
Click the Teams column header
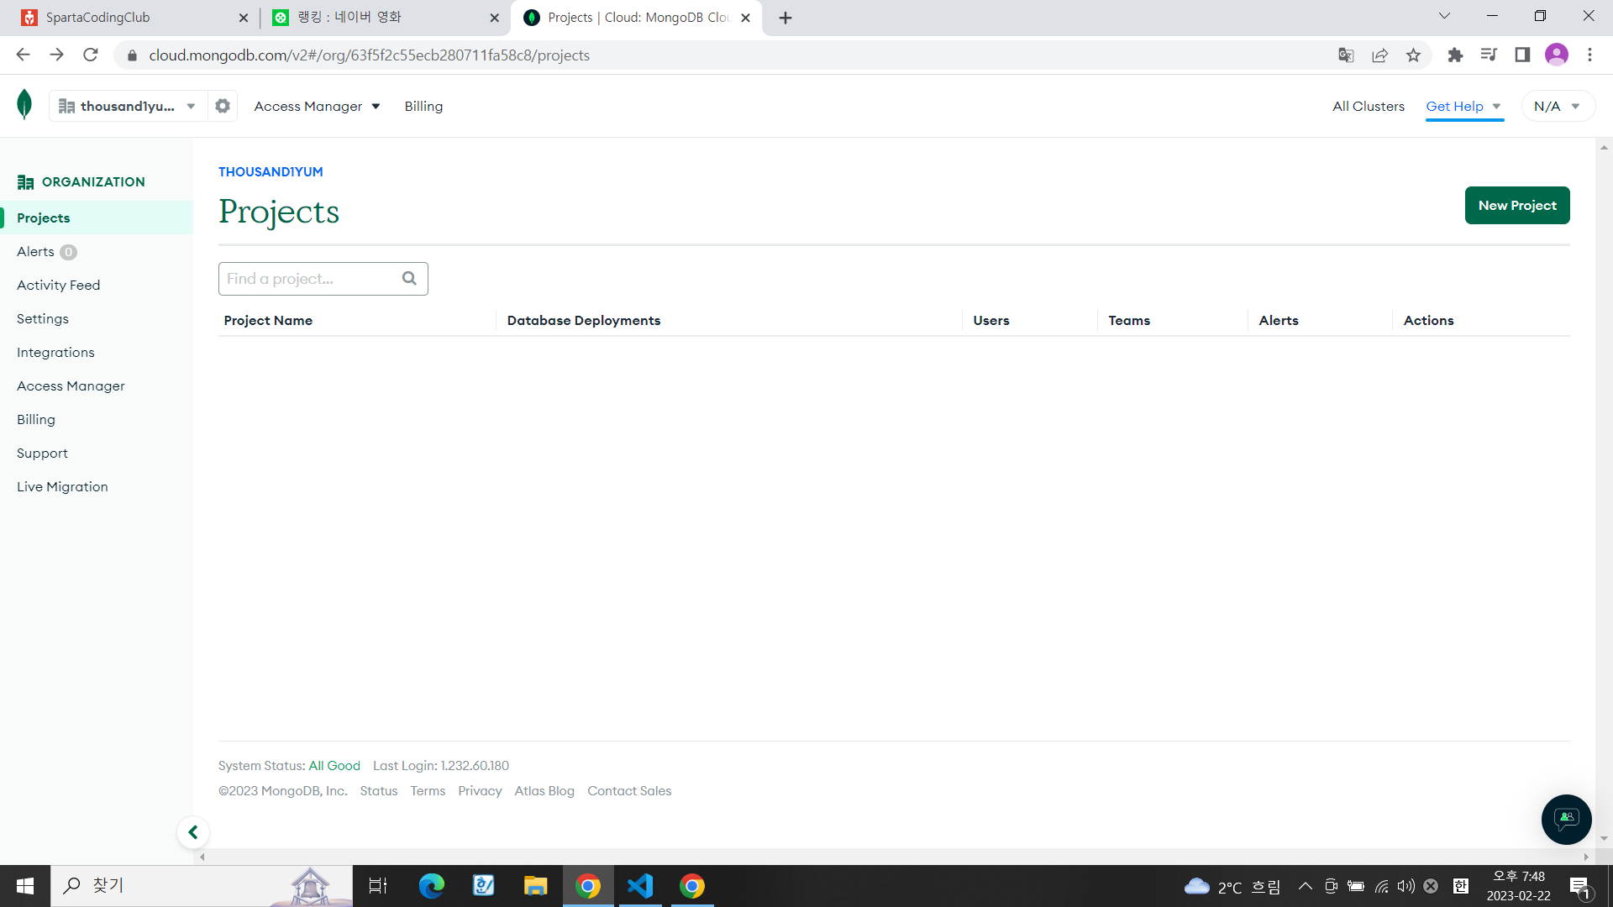pos(1129,321)
